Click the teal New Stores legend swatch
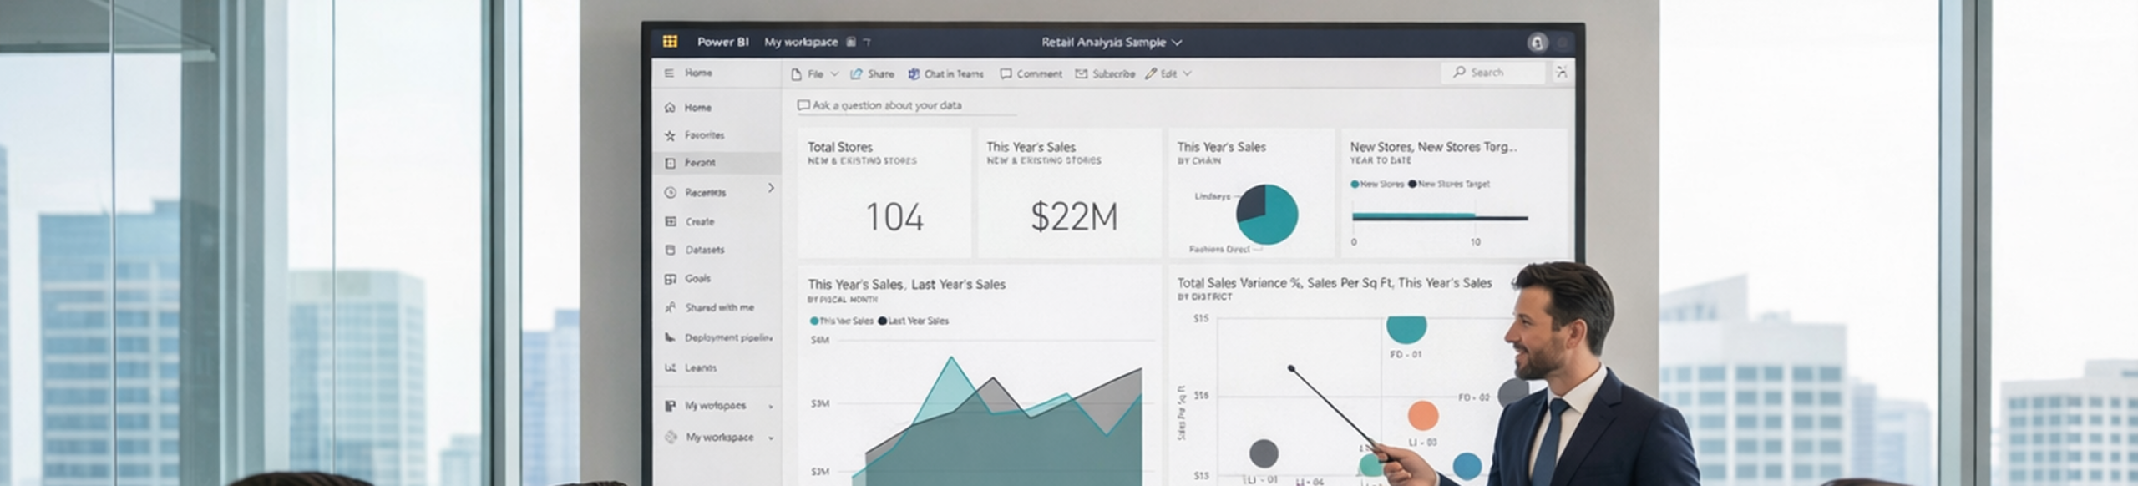This screenshot has width=2138, height=486. point(1355,184)
